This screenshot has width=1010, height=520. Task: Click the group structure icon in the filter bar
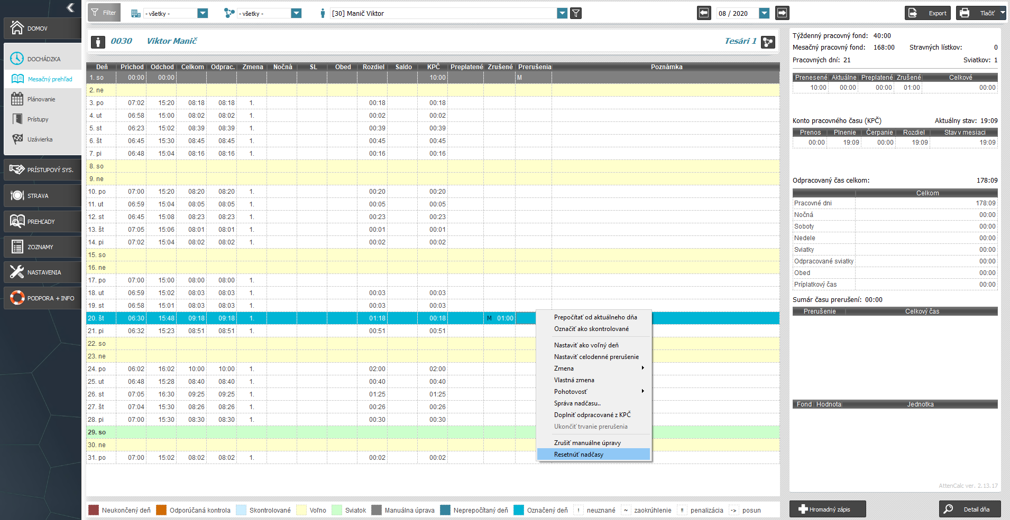click(x=229, y=13)
